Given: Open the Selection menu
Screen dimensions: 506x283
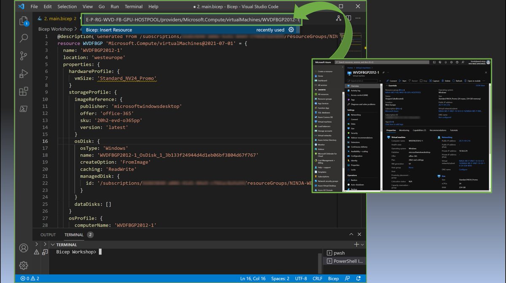Looking at the screenshot, I should click(67, 7).
